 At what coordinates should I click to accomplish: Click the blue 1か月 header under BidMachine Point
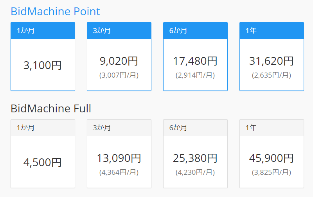[x=43, y=30]
